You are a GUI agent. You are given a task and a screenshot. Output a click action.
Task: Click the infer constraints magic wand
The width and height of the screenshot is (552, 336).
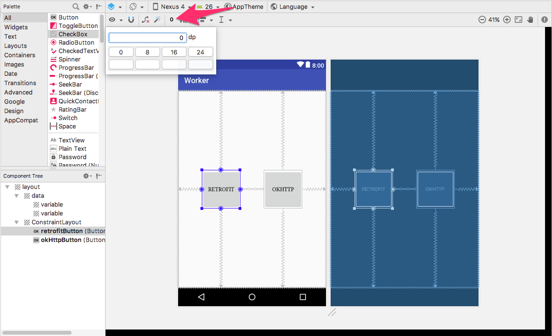pyautogui.click(x=157, y=20)
